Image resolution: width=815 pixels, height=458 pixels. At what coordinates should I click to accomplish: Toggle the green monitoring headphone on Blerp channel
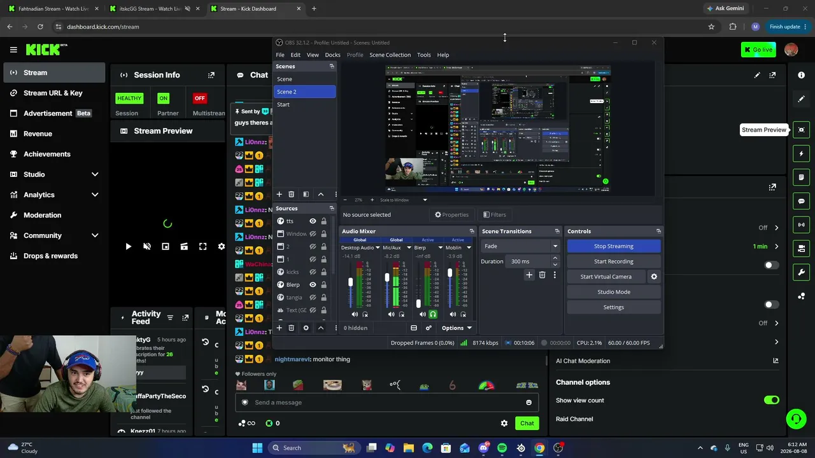pyautogui.click(x=433, y=314)
